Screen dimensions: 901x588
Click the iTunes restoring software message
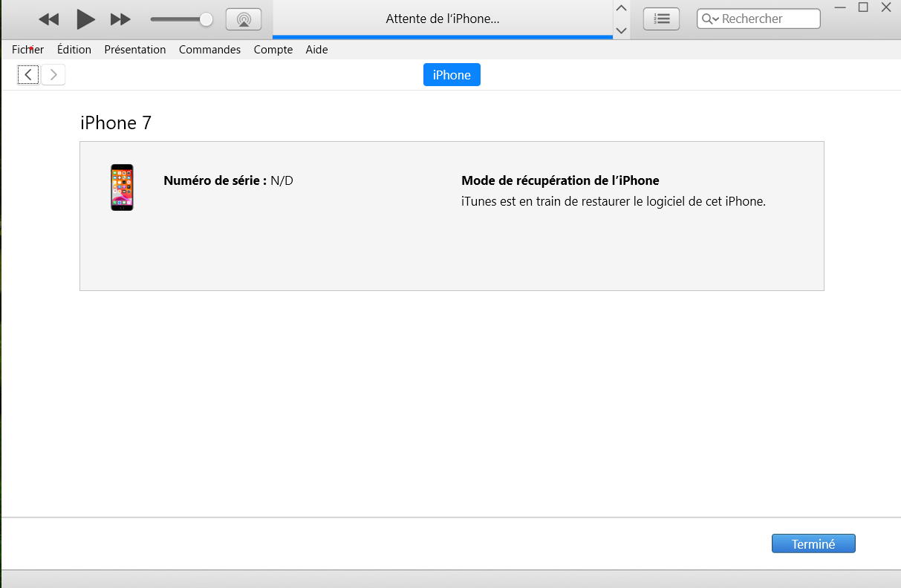pyautogui.click(x=613, y=201)
